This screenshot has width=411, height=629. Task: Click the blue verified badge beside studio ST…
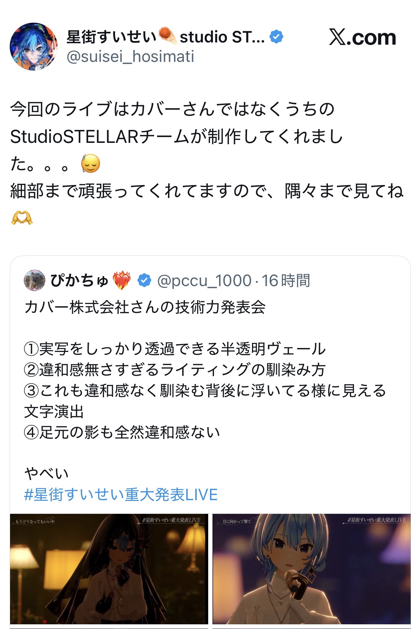pyautogui.click(x=276, y=37)
